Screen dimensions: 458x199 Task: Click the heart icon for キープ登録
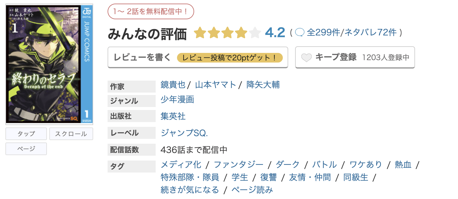(x=306, y=57)
